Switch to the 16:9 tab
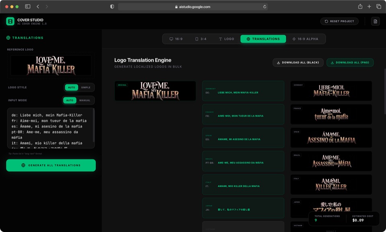This screenshot has height=232, width=386. tap(176, 39)
